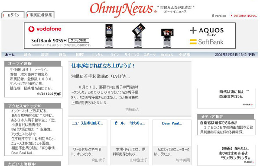Screen dimensions: 260x166
Task: Open the ニュースは参加して article title
Action: [x=88, y=123]
